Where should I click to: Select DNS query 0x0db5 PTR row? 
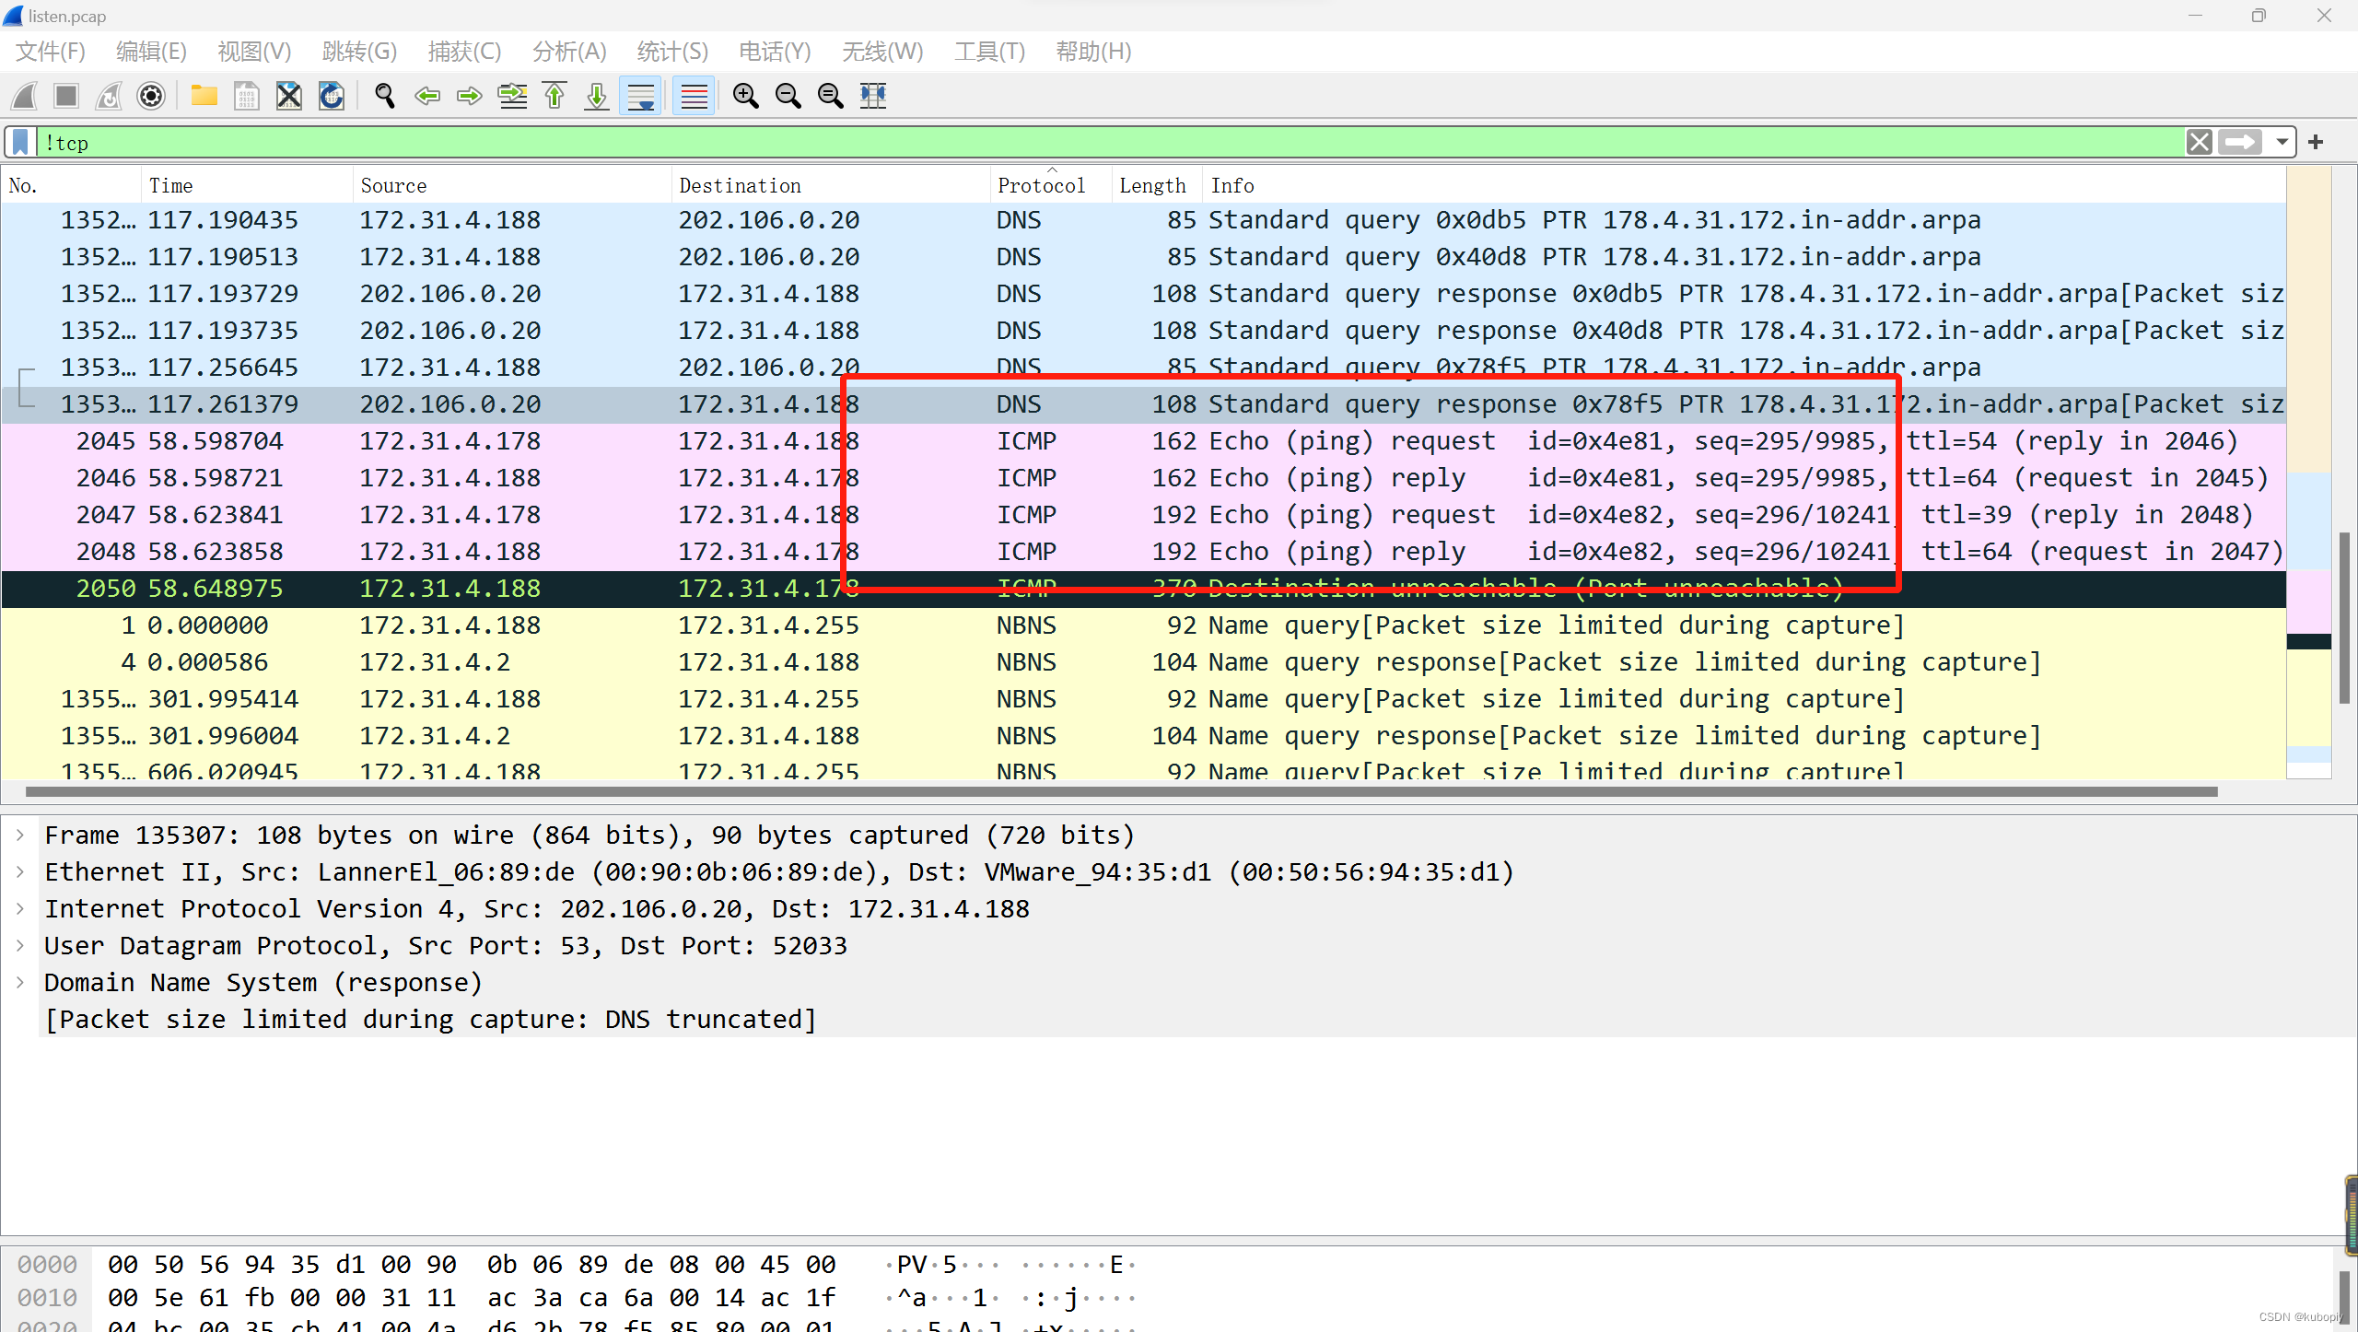click(1143, 220)
